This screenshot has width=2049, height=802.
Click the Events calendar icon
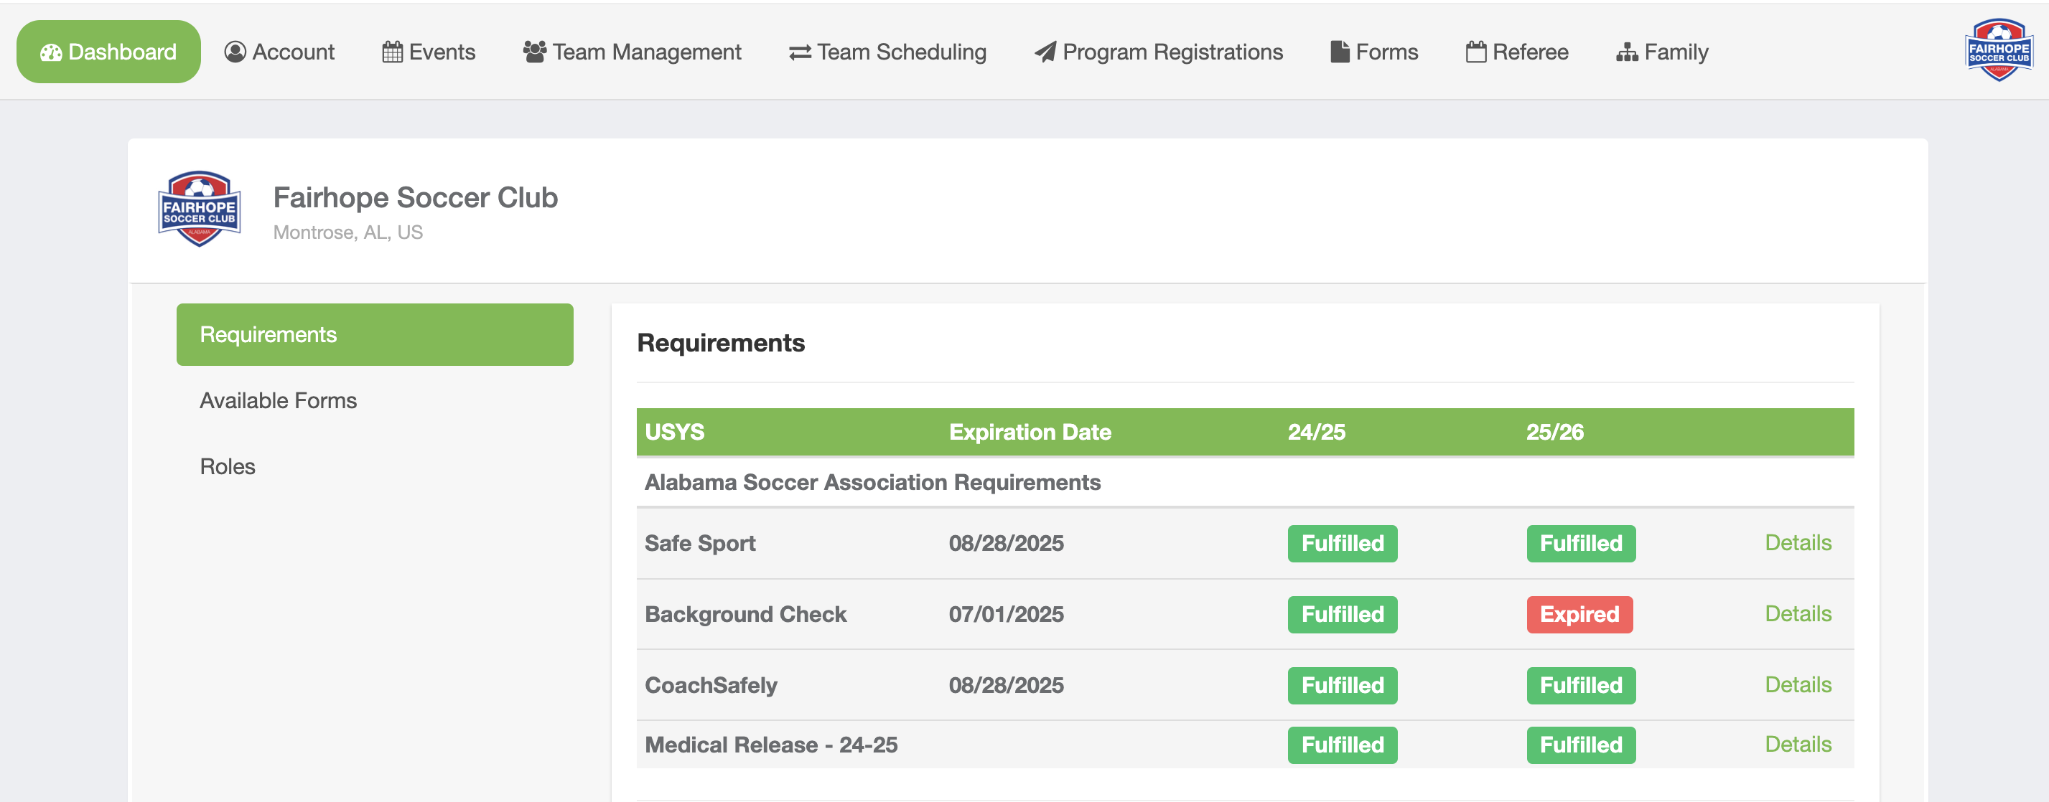[x=392, y=52]
